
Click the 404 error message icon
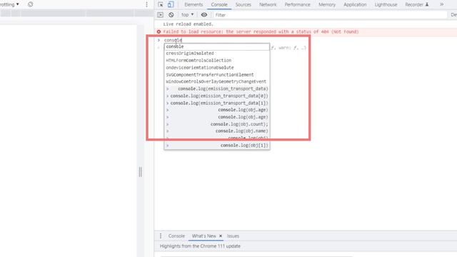click(159, 31)
